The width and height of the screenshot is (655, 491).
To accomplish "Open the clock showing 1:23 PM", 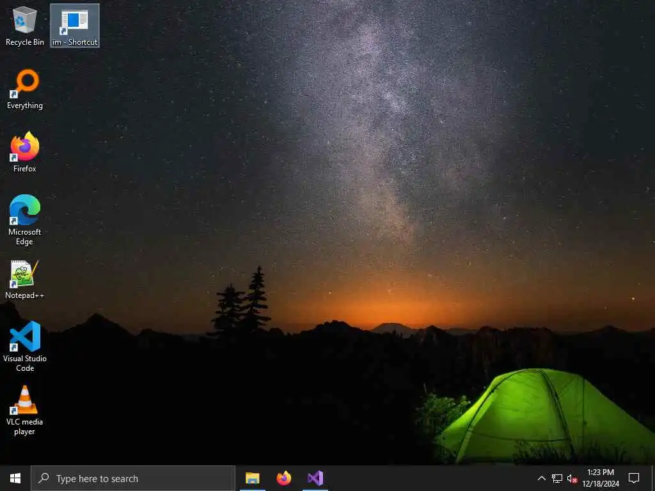I will point(601,478).
